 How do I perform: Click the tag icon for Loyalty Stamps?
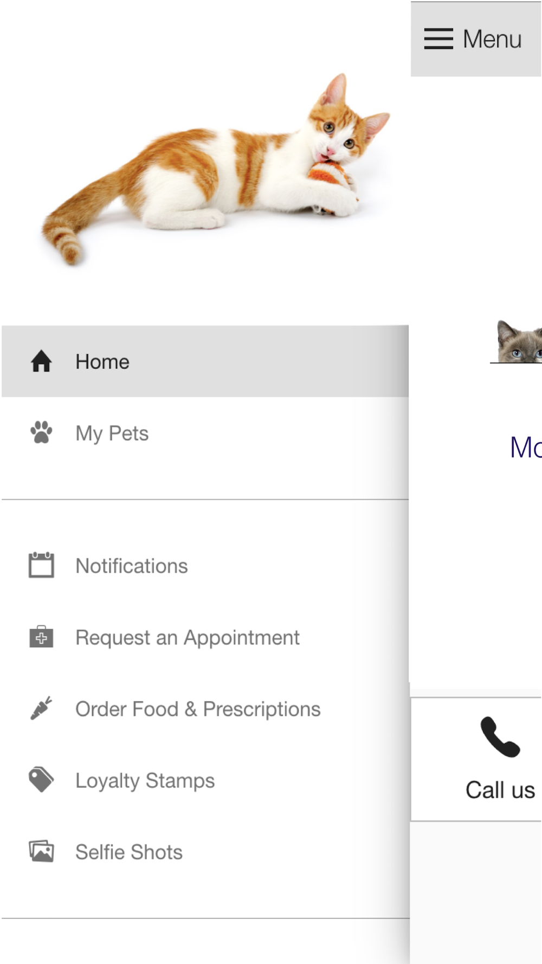pyautogui.click(x=41, y=780)
